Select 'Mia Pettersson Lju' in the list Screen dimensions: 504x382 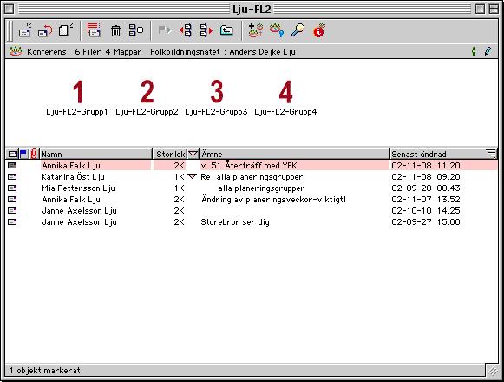[x=78, y=188]
